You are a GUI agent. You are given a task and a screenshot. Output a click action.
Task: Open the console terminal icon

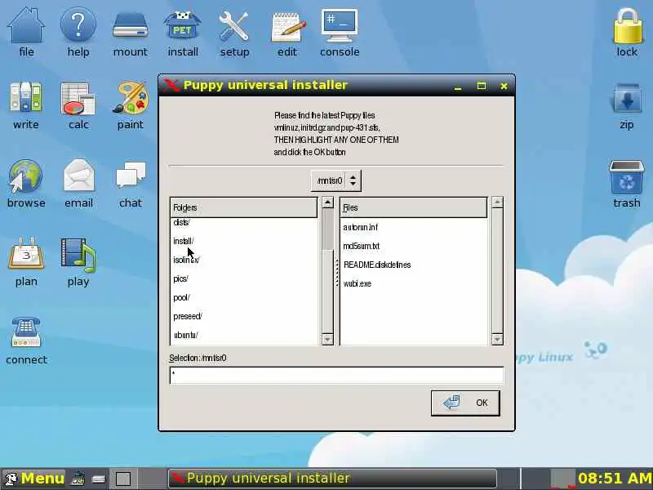[340, 31]
